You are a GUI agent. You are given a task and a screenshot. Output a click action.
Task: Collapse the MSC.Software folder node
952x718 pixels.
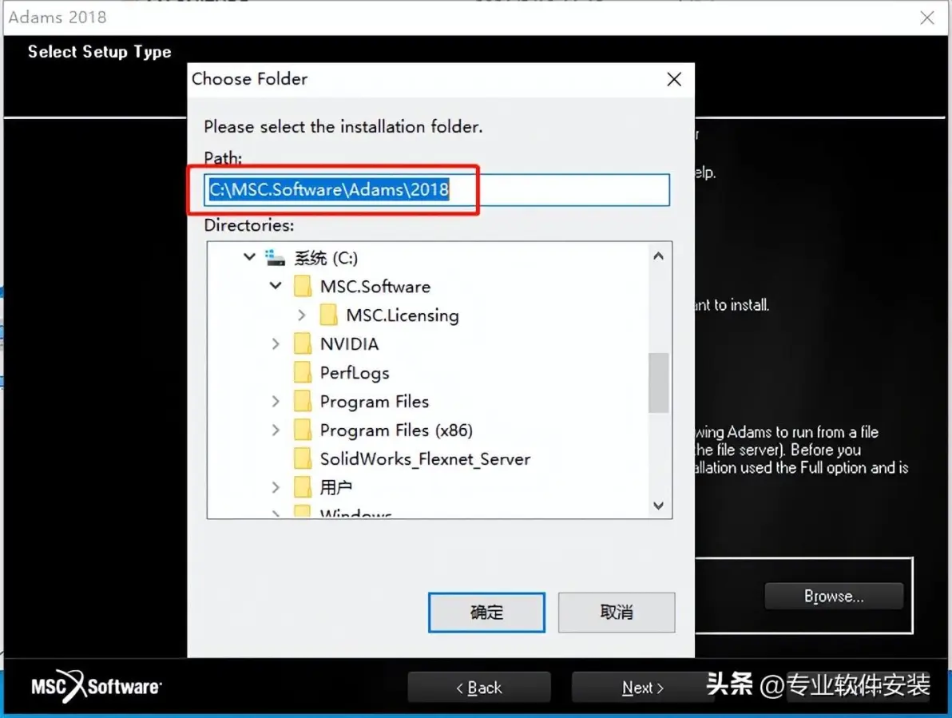(x=276, y=285)
